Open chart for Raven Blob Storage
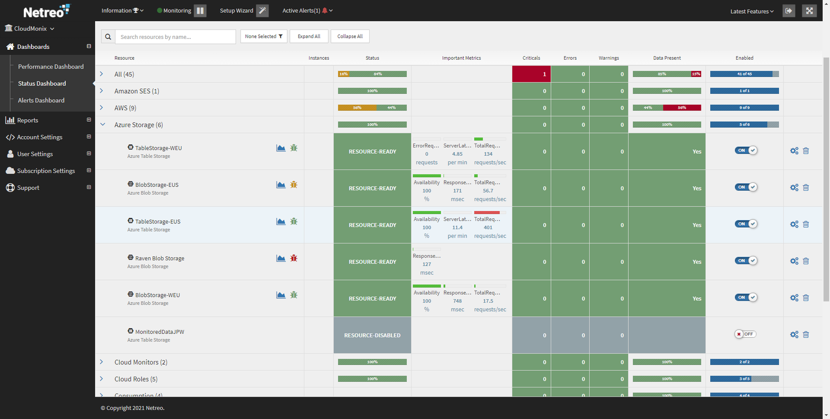 click(281, 258)
